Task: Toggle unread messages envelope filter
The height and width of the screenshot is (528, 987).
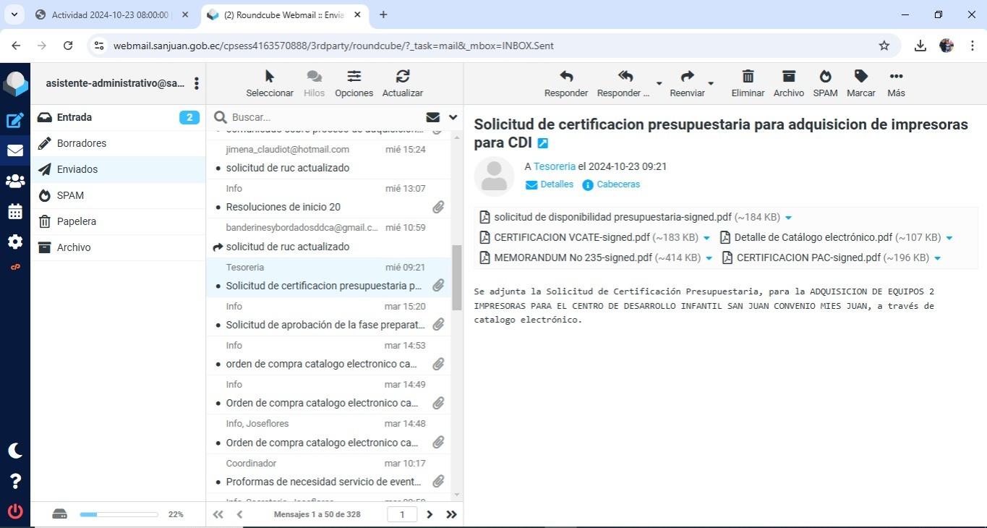Action: (433, 117)
